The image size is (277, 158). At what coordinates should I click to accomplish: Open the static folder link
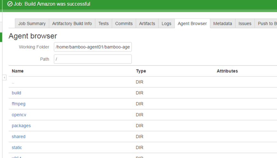pyautogui.click(x=17, y=147)
